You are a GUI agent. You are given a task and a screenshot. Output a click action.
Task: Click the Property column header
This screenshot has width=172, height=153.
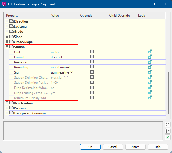pyautogui.click(x=27, y=16)
